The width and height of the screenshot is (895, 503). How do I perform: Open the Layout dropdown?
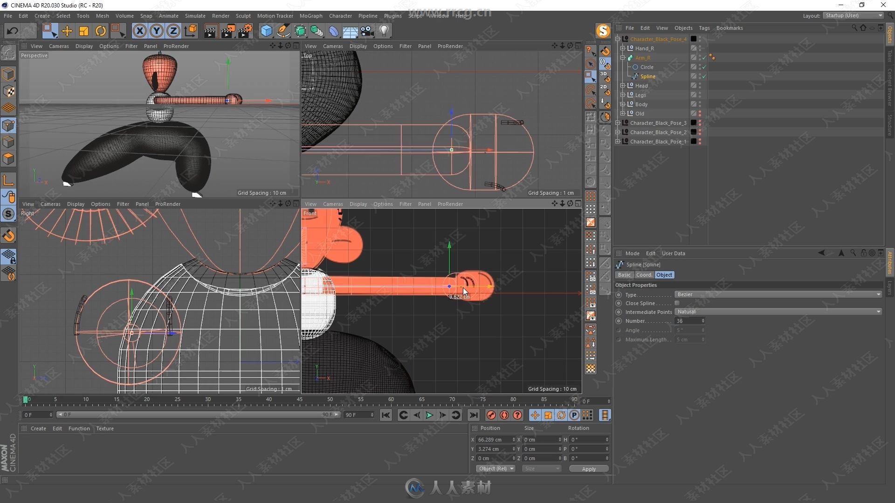[x=853, y=15]
